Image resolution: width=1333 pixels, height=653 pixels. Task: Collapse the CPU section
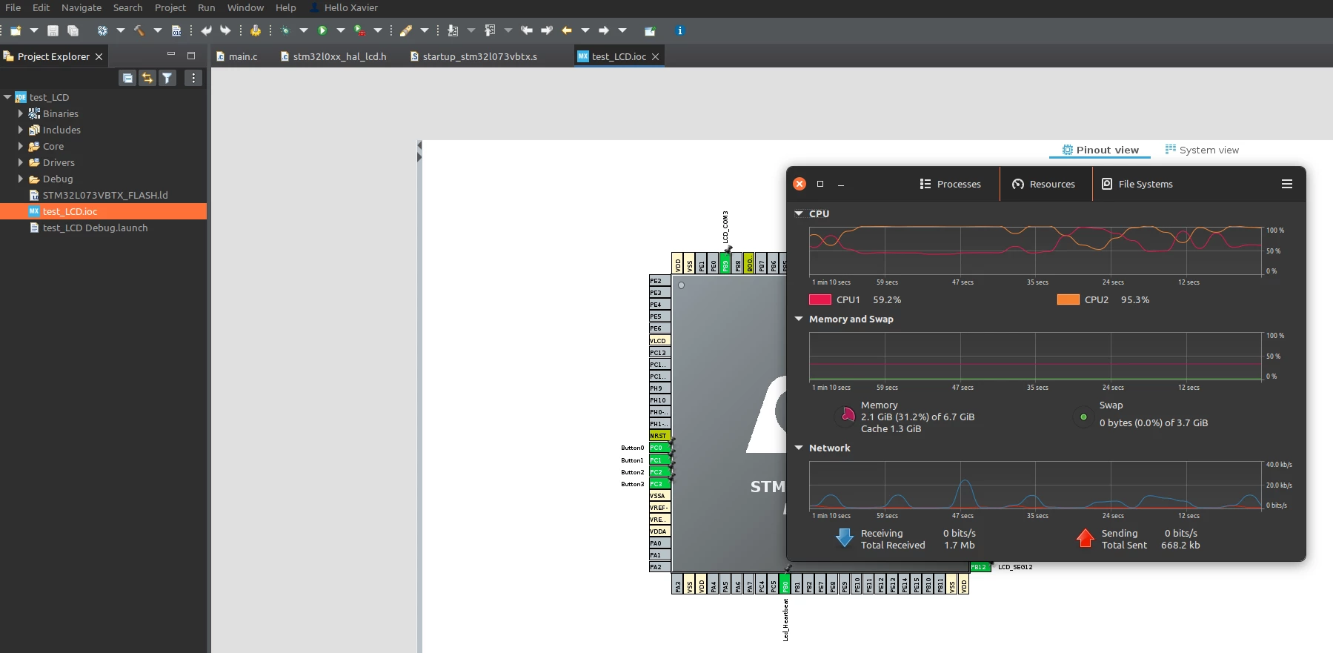(x=799, y=213)
